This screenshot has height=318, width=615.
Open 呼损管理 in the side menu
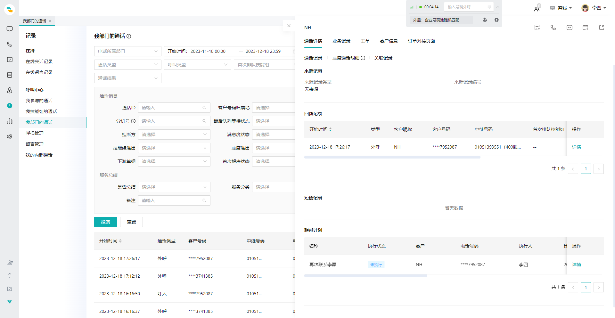[x=35, y=133]
